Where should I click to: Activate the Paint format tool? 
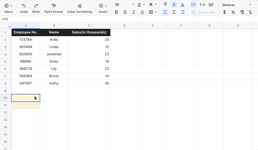pyautogui.click(x=53, y=6)
